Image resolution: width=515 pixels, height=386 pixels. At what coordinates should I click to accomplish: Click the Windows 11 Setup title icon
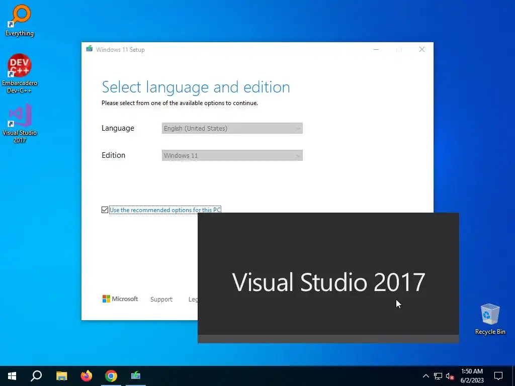(90, 49)
